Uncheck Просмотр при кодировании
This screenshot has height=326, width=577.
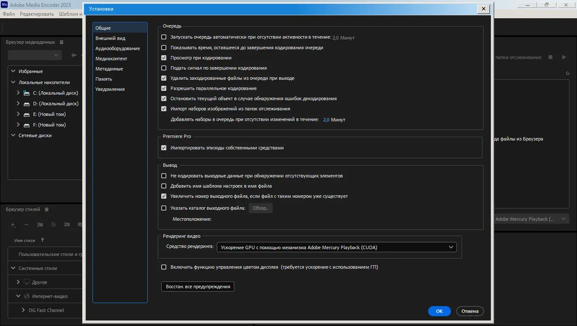[164, 58]
